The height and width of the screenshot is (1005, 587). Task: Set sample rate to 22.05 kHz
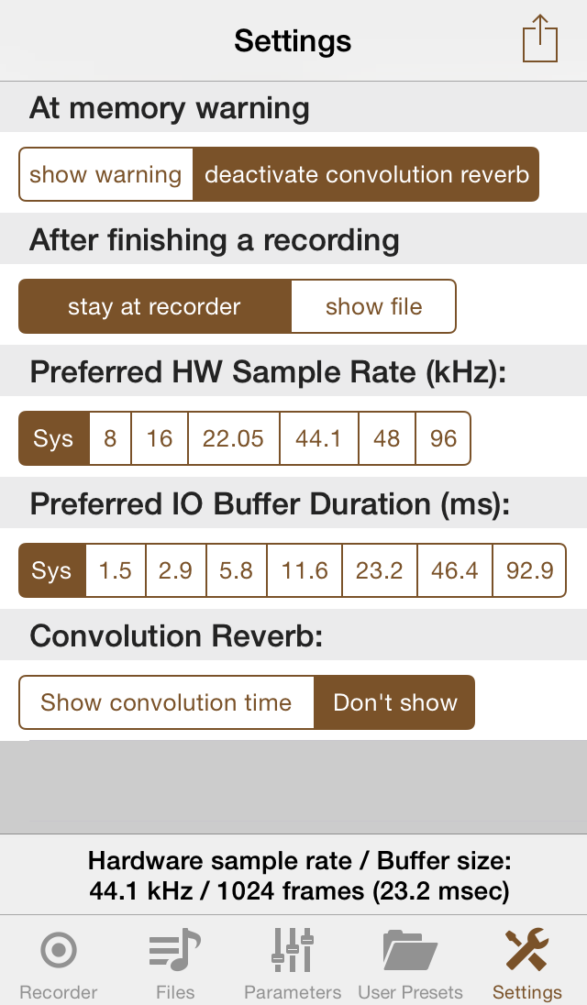point(233,438)
